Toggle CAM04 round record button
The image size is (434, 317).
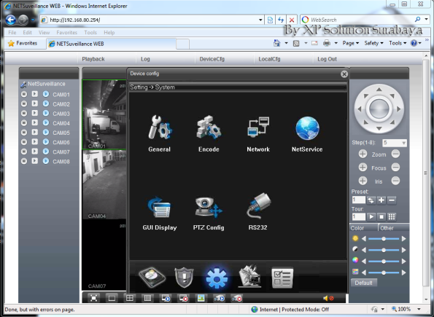pos(24,123)
